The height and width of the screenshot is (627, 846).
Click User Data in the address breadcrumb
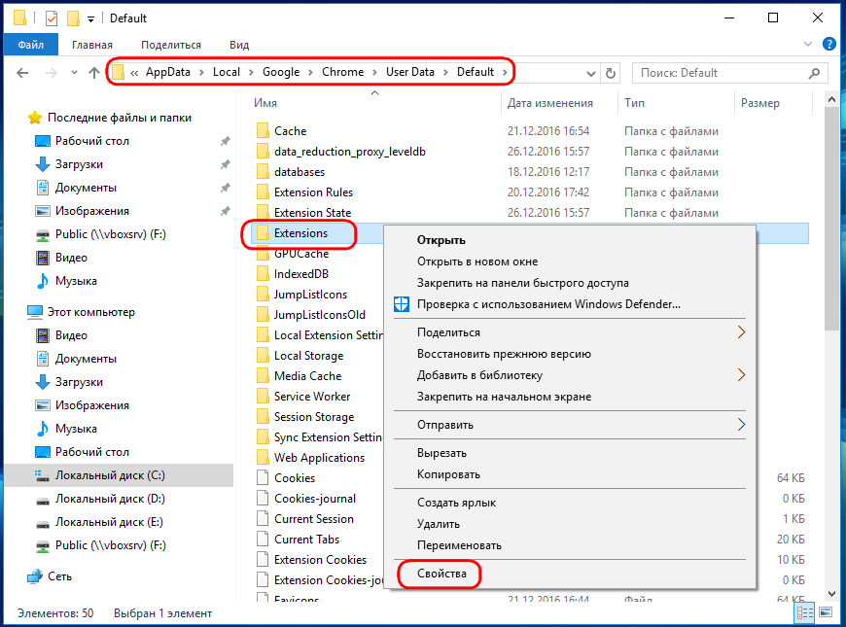click(x=410, y=72)
